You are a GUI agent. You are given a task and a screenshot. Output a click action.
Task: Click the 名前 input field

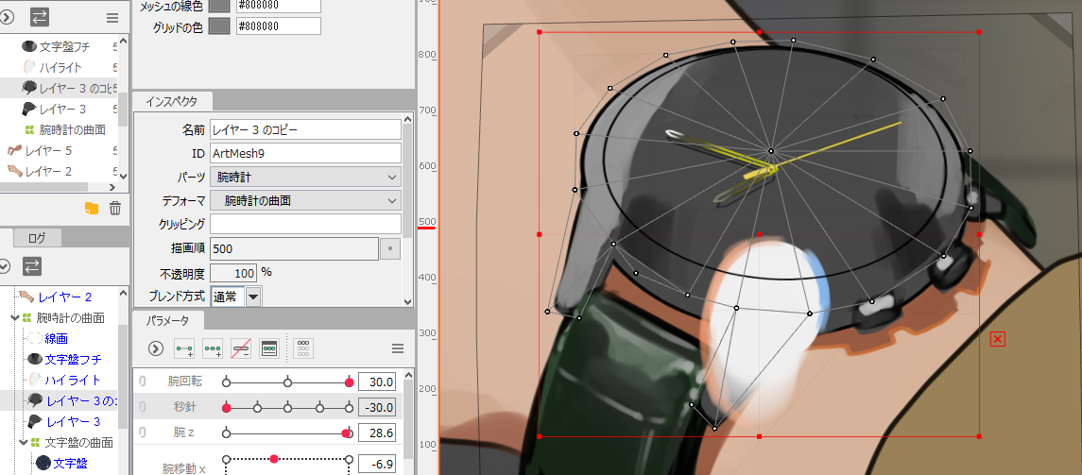(x=305, y=129)
